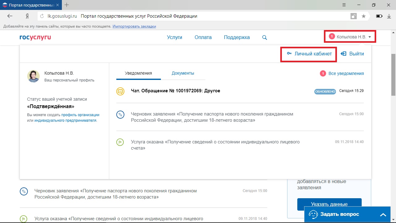
Task: Open Черновик заявления in background page list
Action: [x=116, y=194]
